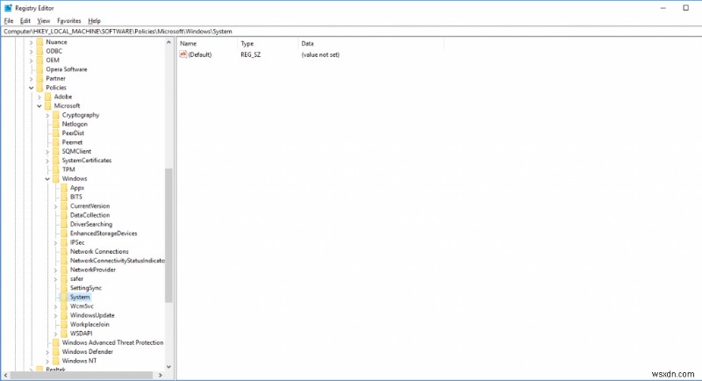Expand the WindowsUpdate key
This screenshot has width=702, height=381.
(x=55, y=315)
